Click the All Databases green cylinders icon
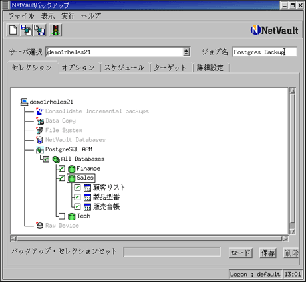306x282 pixels. (56, 159)
